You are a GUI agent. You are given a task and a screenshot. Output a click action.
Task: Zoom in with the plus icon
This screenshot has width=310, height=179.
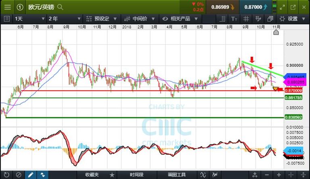coord(279,175)
